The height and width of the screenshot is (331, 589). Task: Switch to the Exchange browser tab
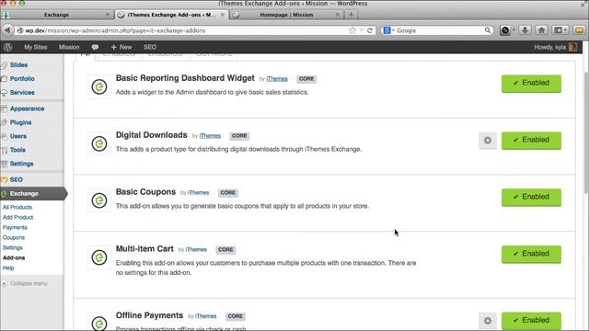click(56, 15)
